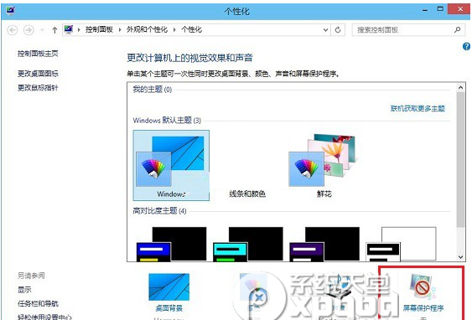Open 控制面板主页 link

point(38,54)
